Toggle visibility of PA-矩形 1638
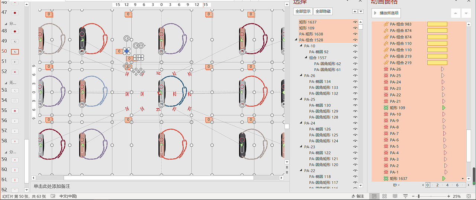Image resolution: width=476 pixels, height=200 pixels. pyautogui.click(x=355, y=34)
